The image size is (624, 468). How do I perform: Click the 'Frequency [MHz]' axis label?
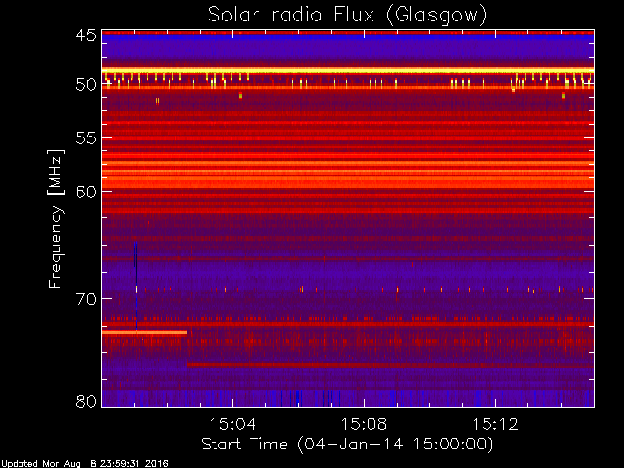click(56, 218)
